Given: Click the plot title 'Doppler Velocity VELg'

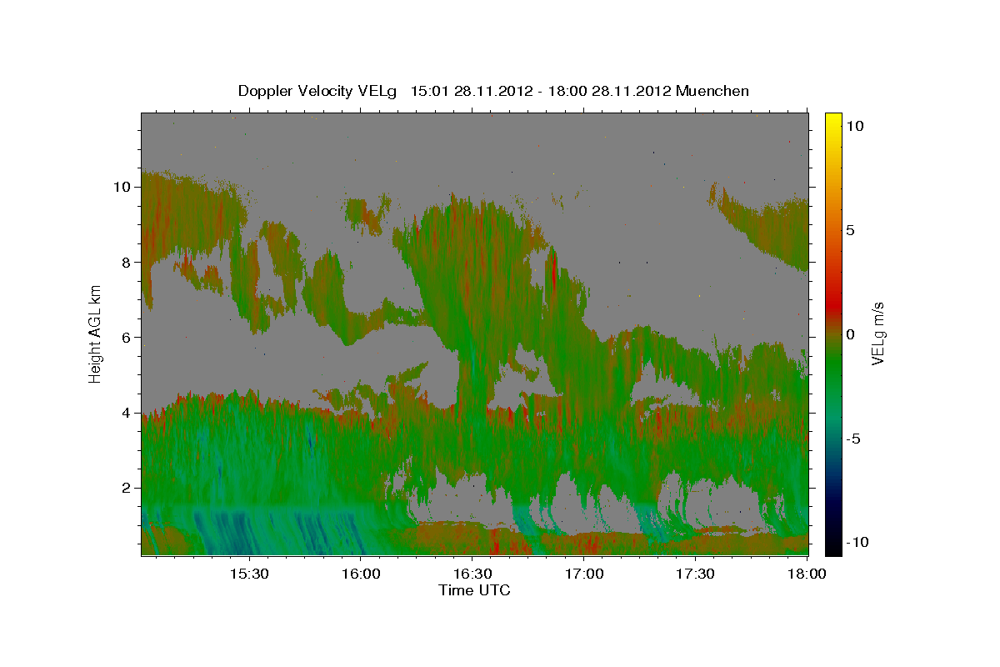Looking at the screenshot, I should click(318, 91).
